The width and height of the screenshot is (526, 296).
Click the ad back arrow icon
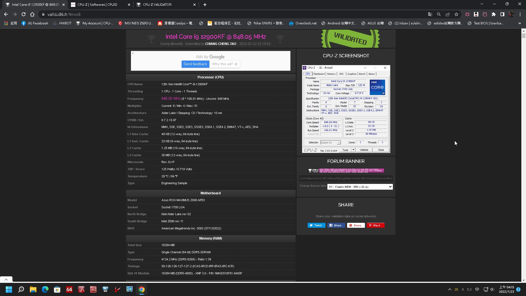(133, 53)
